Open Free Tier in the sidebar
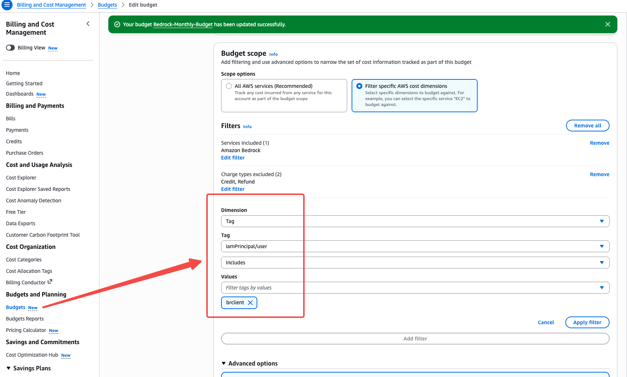627x377 pixels. click(x=16, y=212)
